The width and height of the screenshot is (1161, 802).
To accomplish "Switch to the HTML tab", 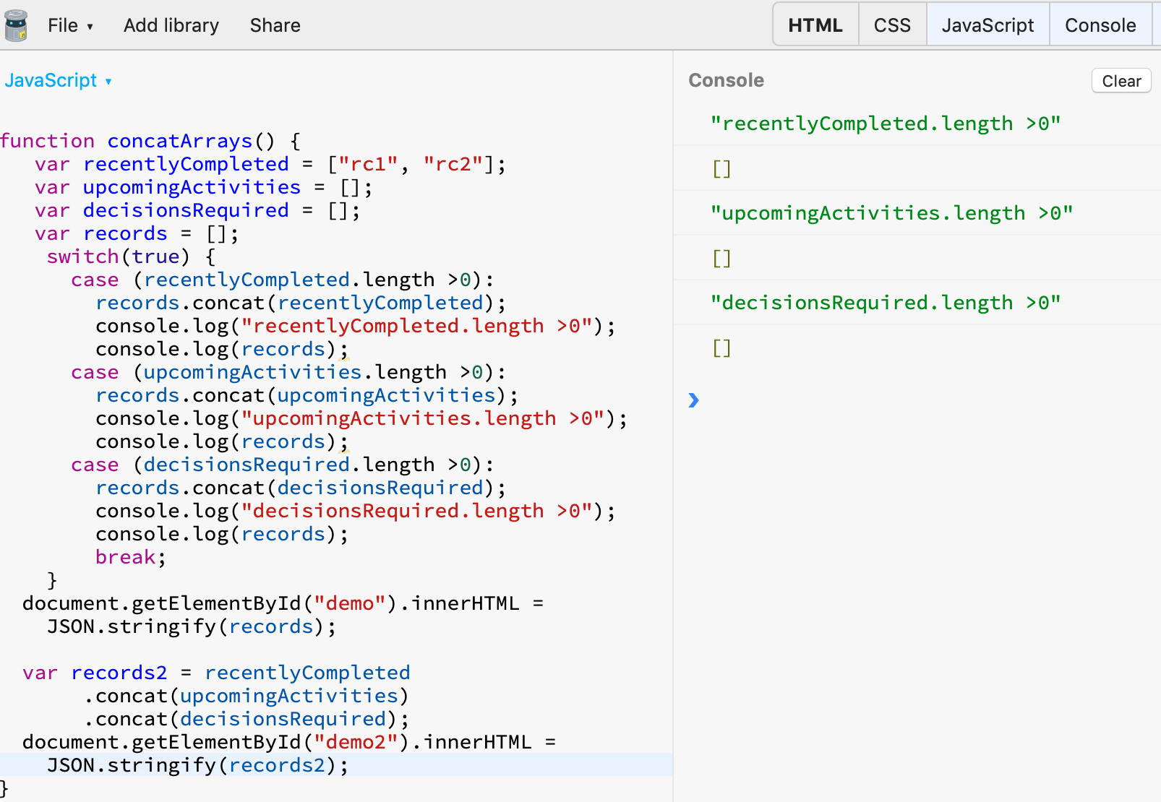I will tap(815, 25).
